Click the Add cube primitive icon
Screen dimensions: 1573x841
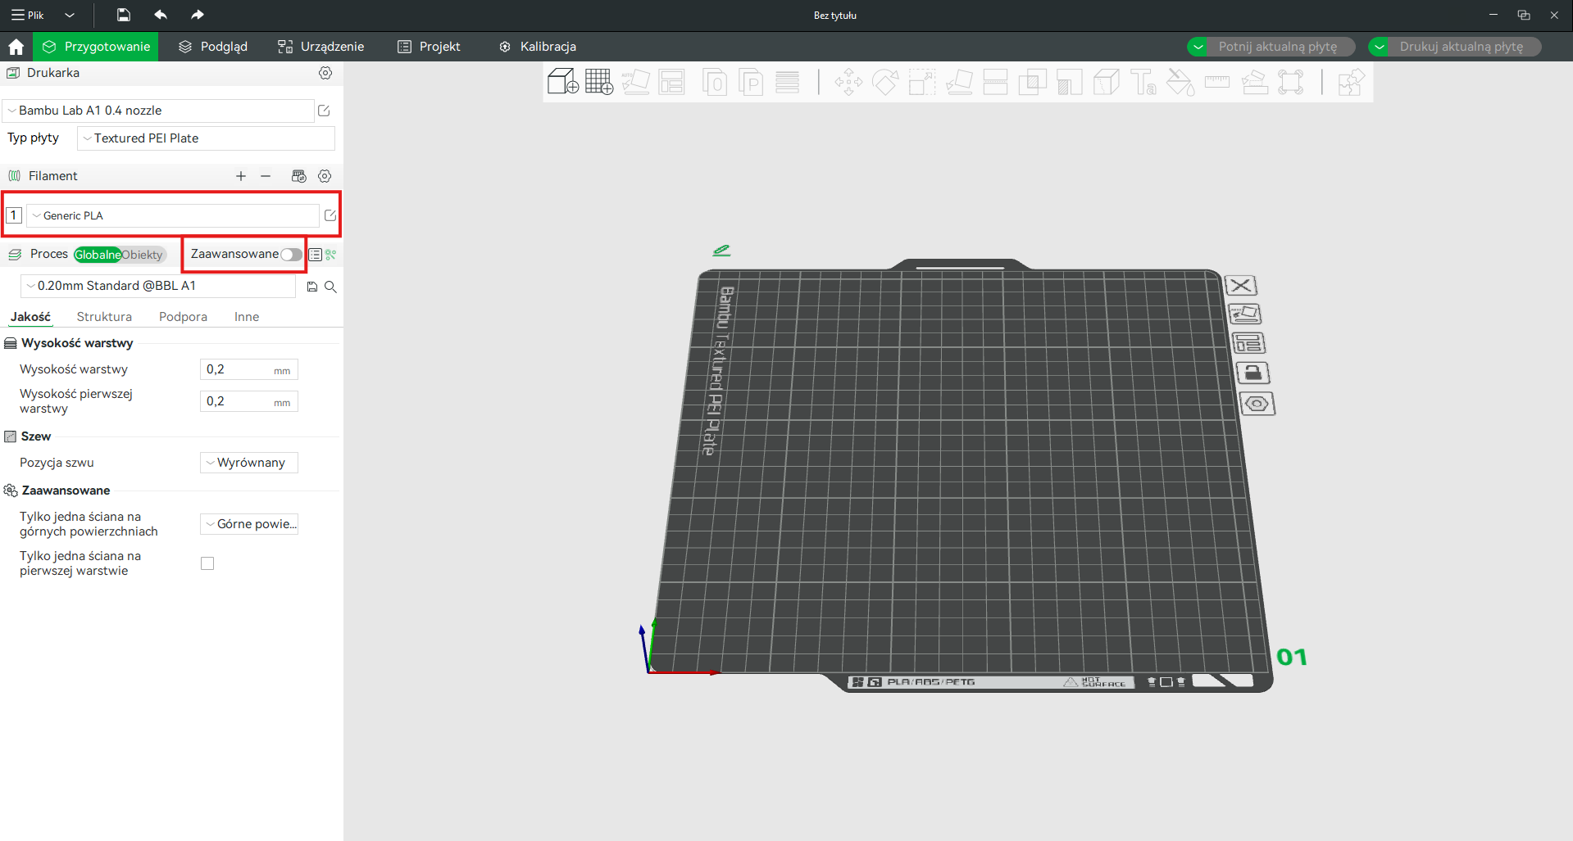pos(562,82)
